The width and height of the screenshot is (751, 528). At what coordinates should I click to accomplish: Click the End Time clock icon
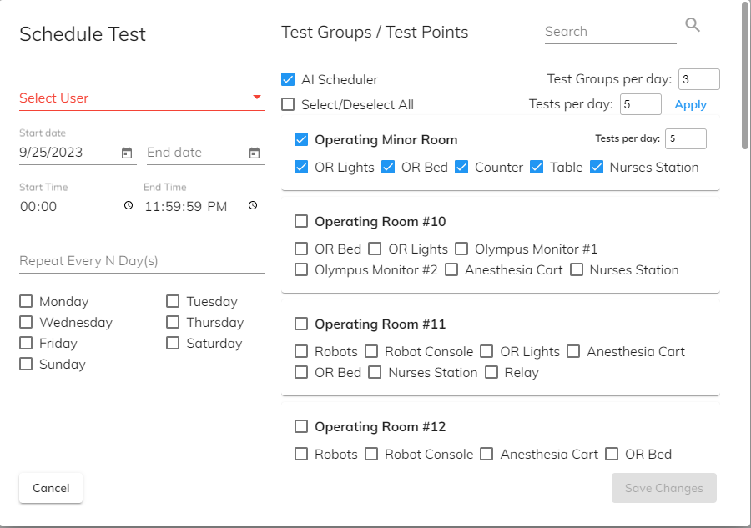253,205
